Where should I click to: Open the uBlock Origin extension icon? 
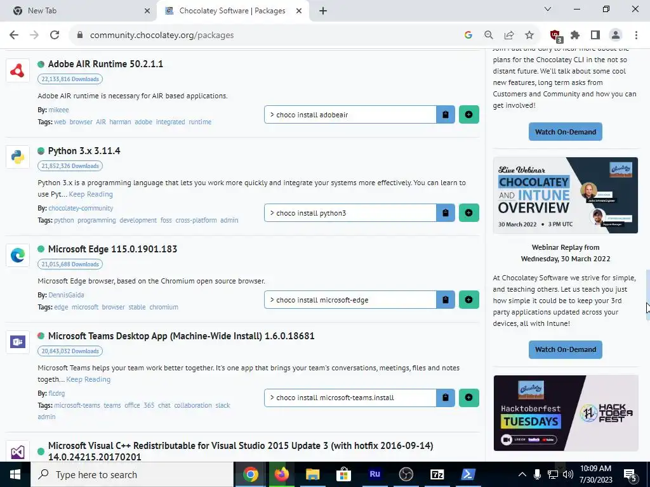555,36
